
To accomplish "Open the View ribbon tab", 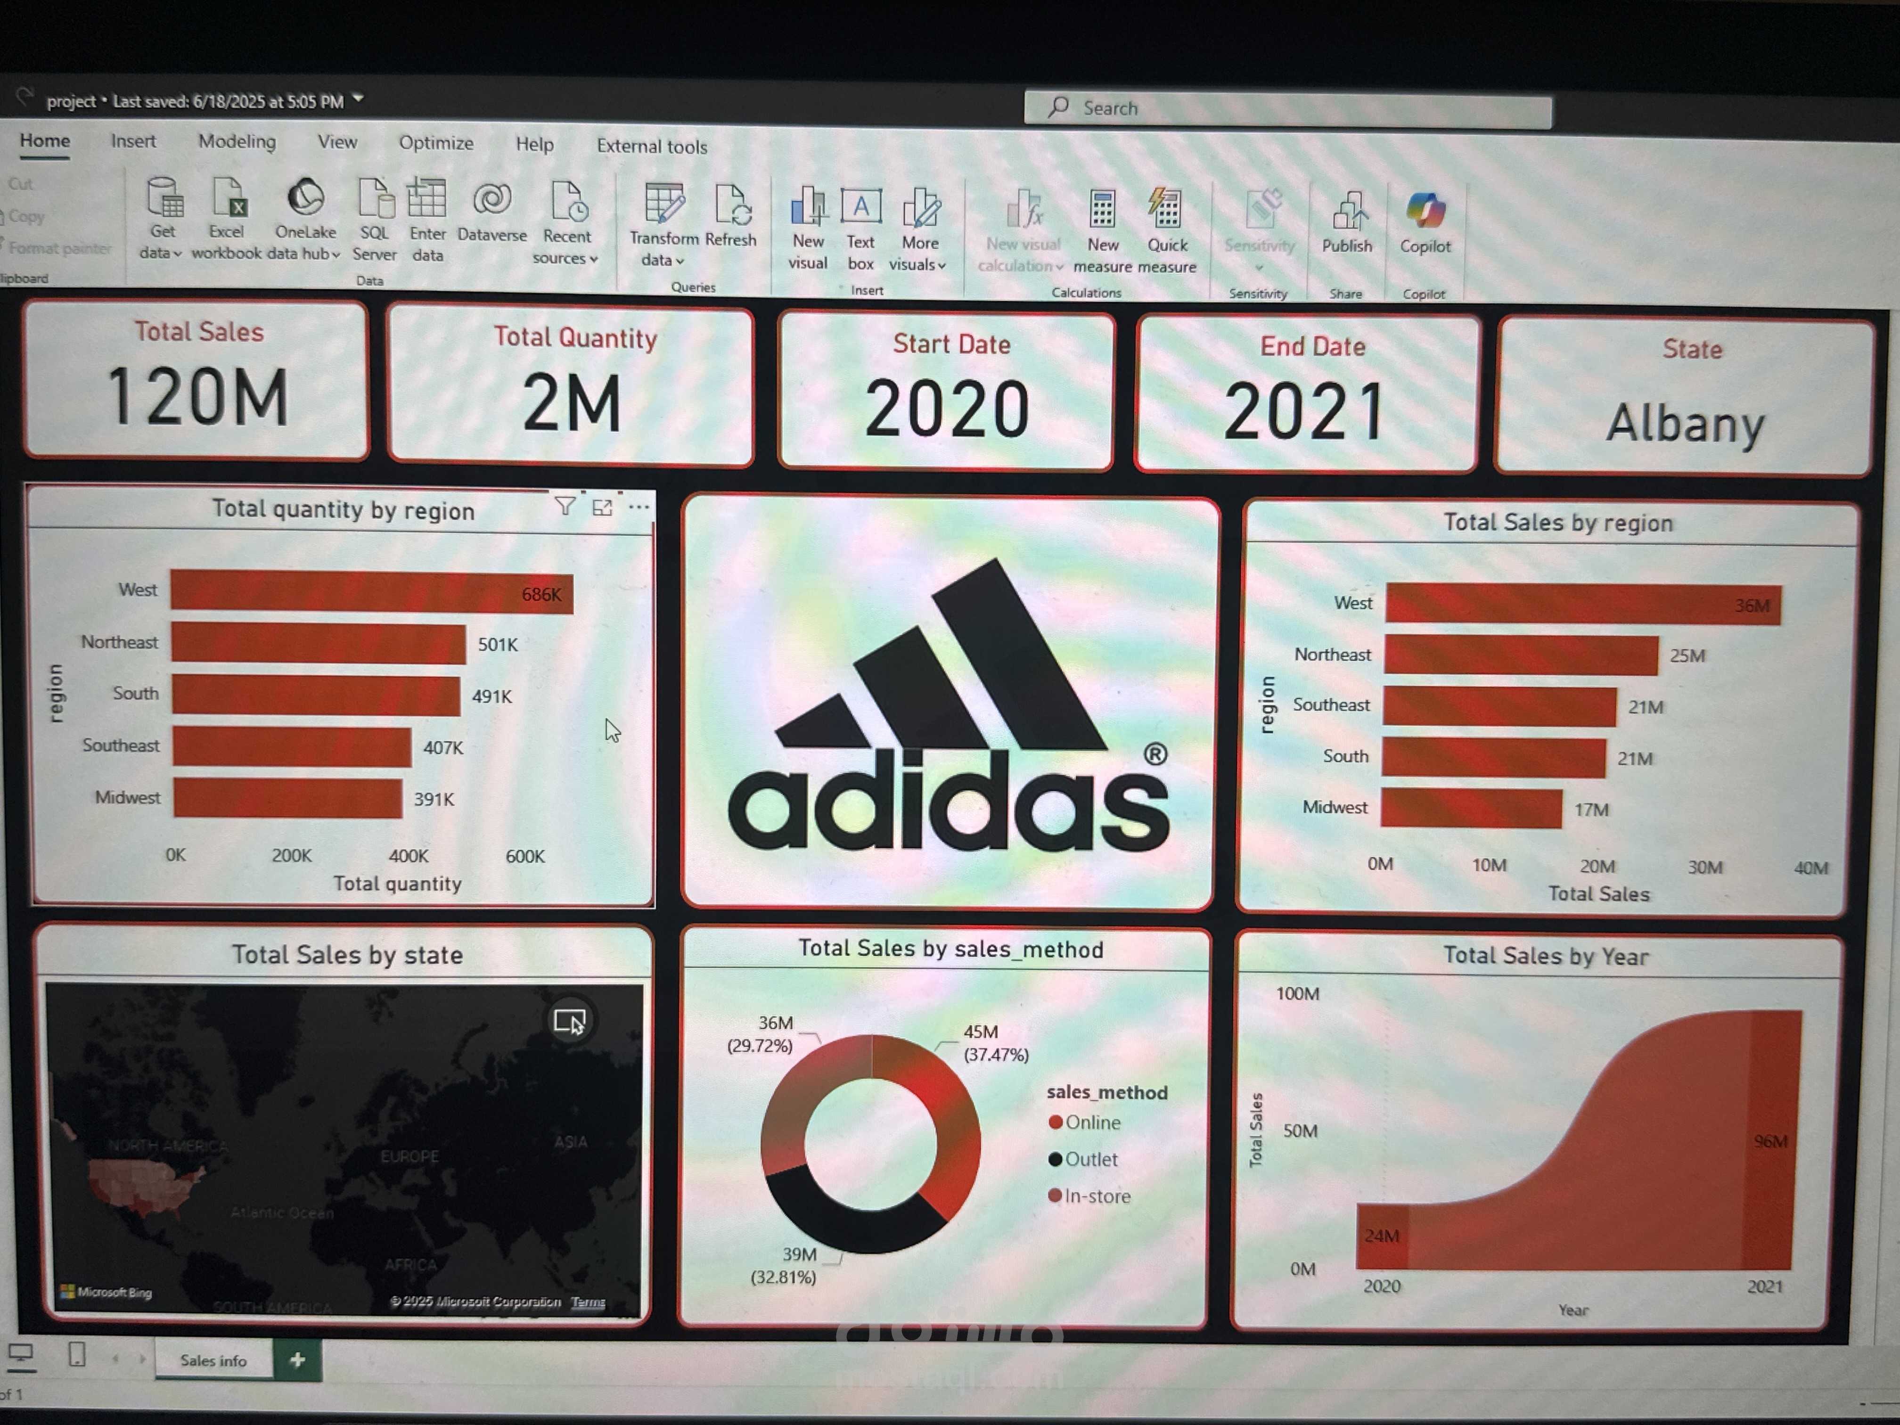I will pos(337,143).
